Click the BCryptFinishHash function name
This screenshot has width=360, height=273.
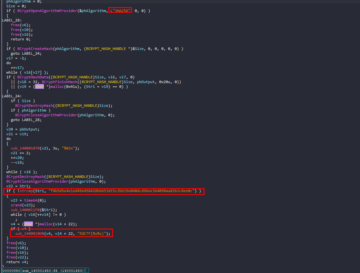59,82
